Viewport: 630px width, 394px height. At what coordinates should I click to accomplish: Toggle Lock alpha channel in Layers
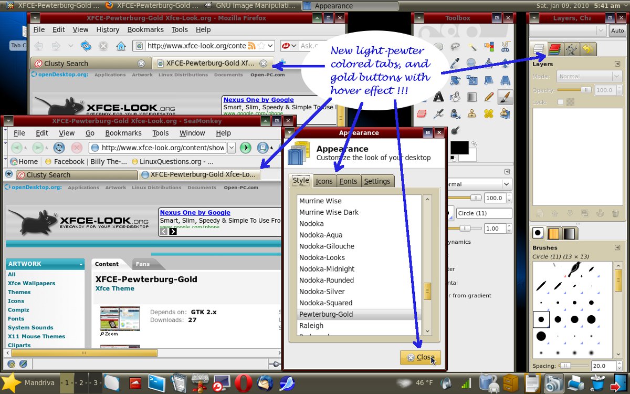coord(560,101)
